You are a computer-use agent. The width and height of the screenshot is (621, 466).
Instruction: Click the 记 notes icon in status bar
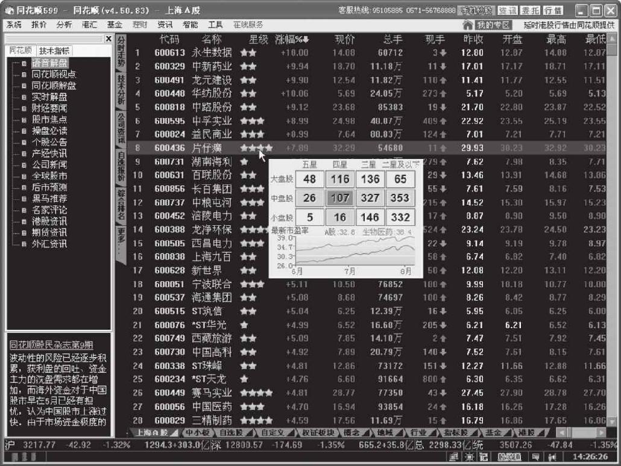click(484, 457)
